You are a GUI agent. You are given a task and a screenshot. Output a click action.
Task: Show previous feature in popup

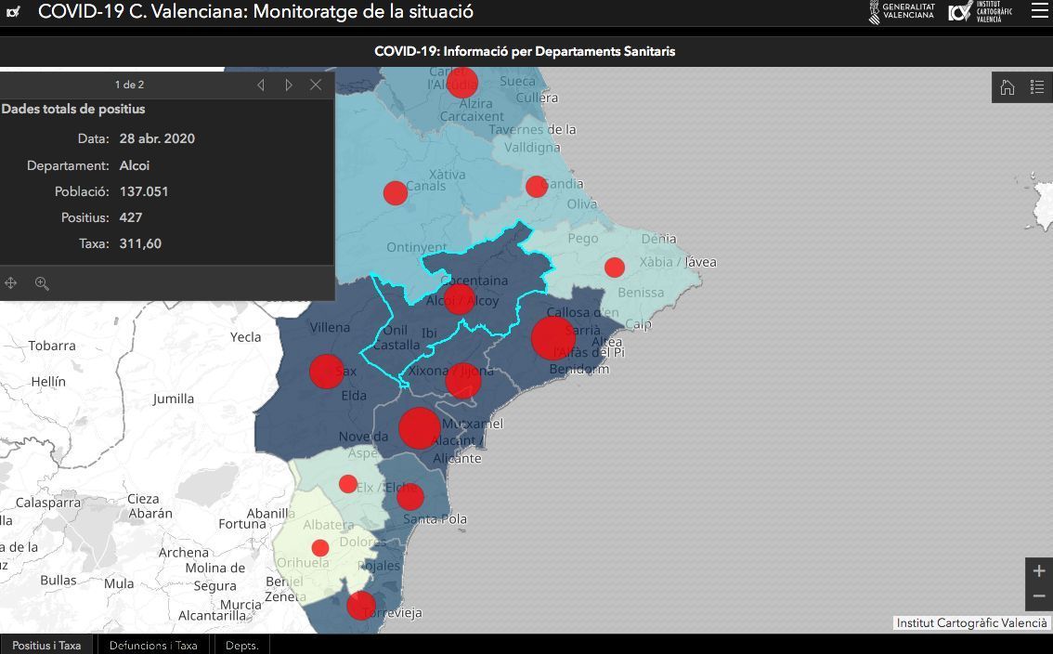coord(261,85)
